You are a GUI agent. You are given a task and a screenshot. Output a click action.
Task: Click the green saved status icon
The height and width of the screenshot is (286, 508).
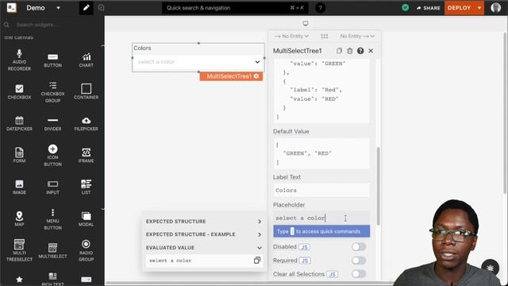tap(405, 8)
